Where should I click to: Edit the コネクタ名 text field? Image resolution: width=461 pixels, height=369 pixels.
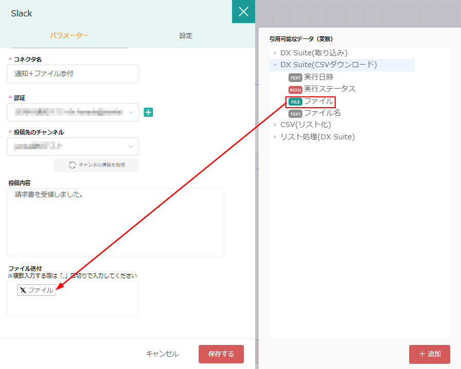click(73, 74)
